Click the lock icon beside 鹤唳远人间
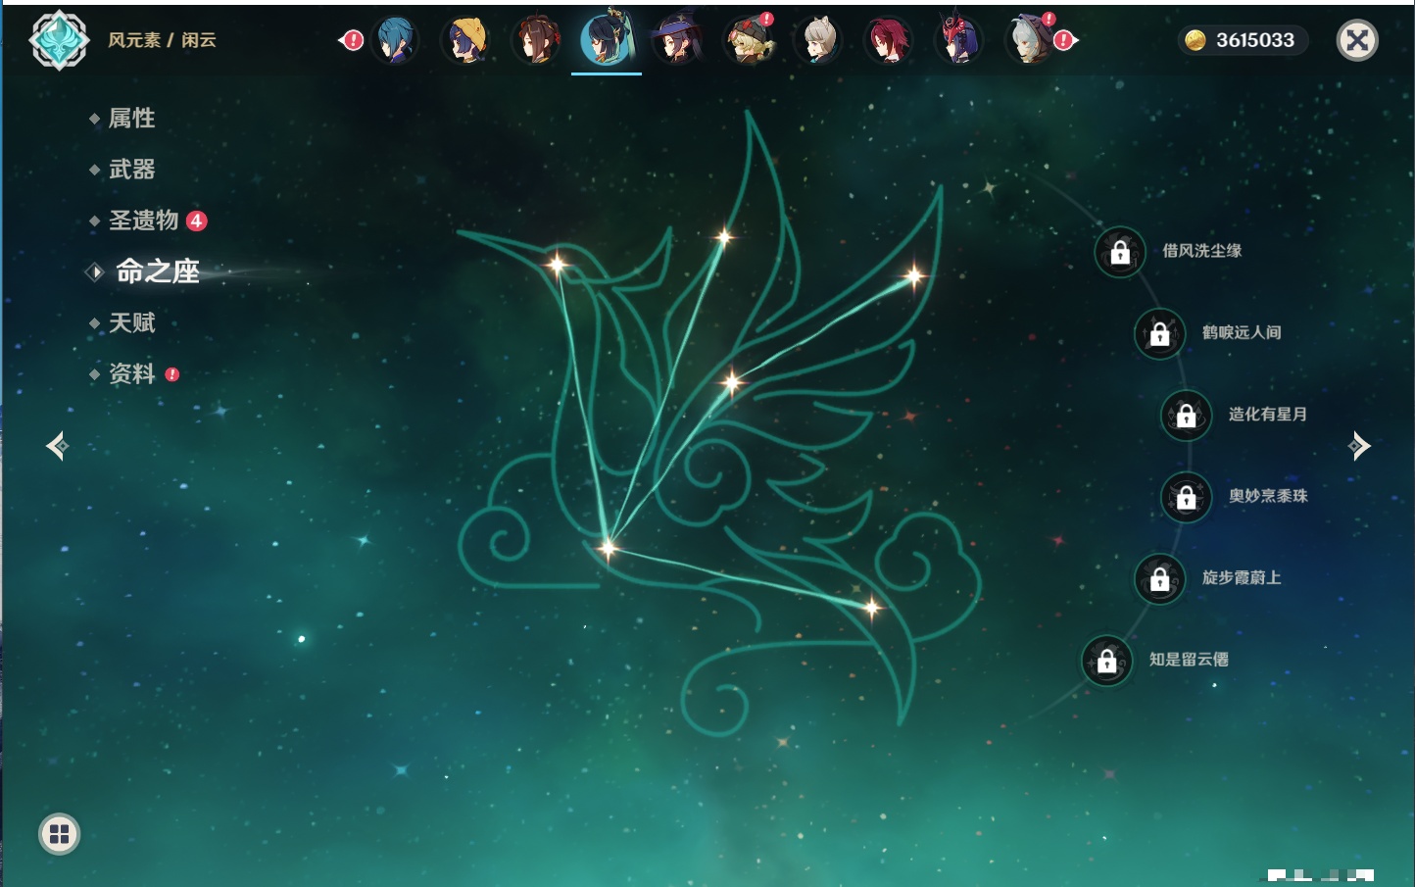 [1160, 333]
